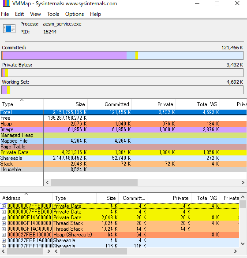Open the Options menu
The image size is (247, 258).
click(x=75, y=14)
